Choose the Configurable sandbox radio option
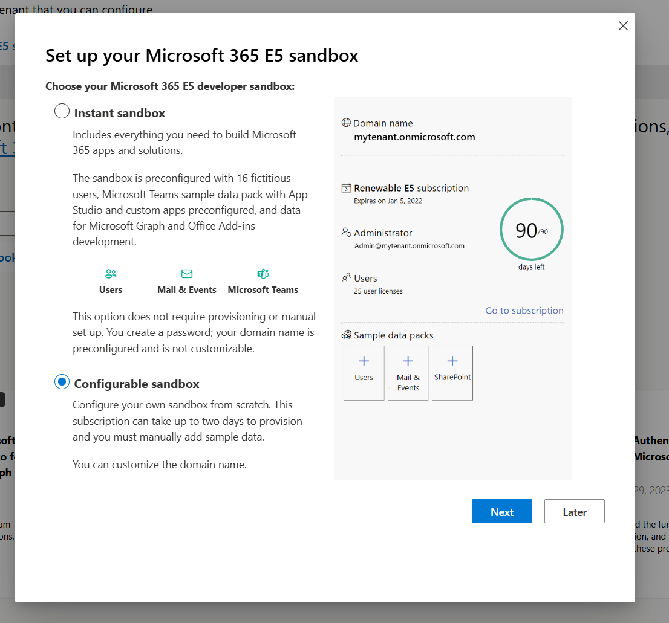 (x=62, y=382)
